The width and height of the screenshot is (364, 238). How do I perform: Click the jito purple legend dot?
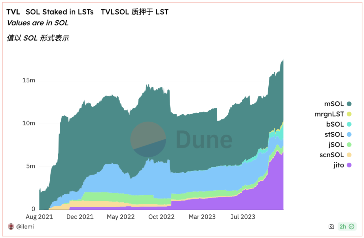point(349,165)
